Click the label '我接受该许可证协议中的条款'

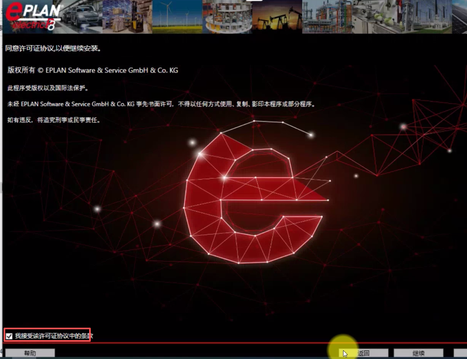pyautogui.click(x=54, y=336)
